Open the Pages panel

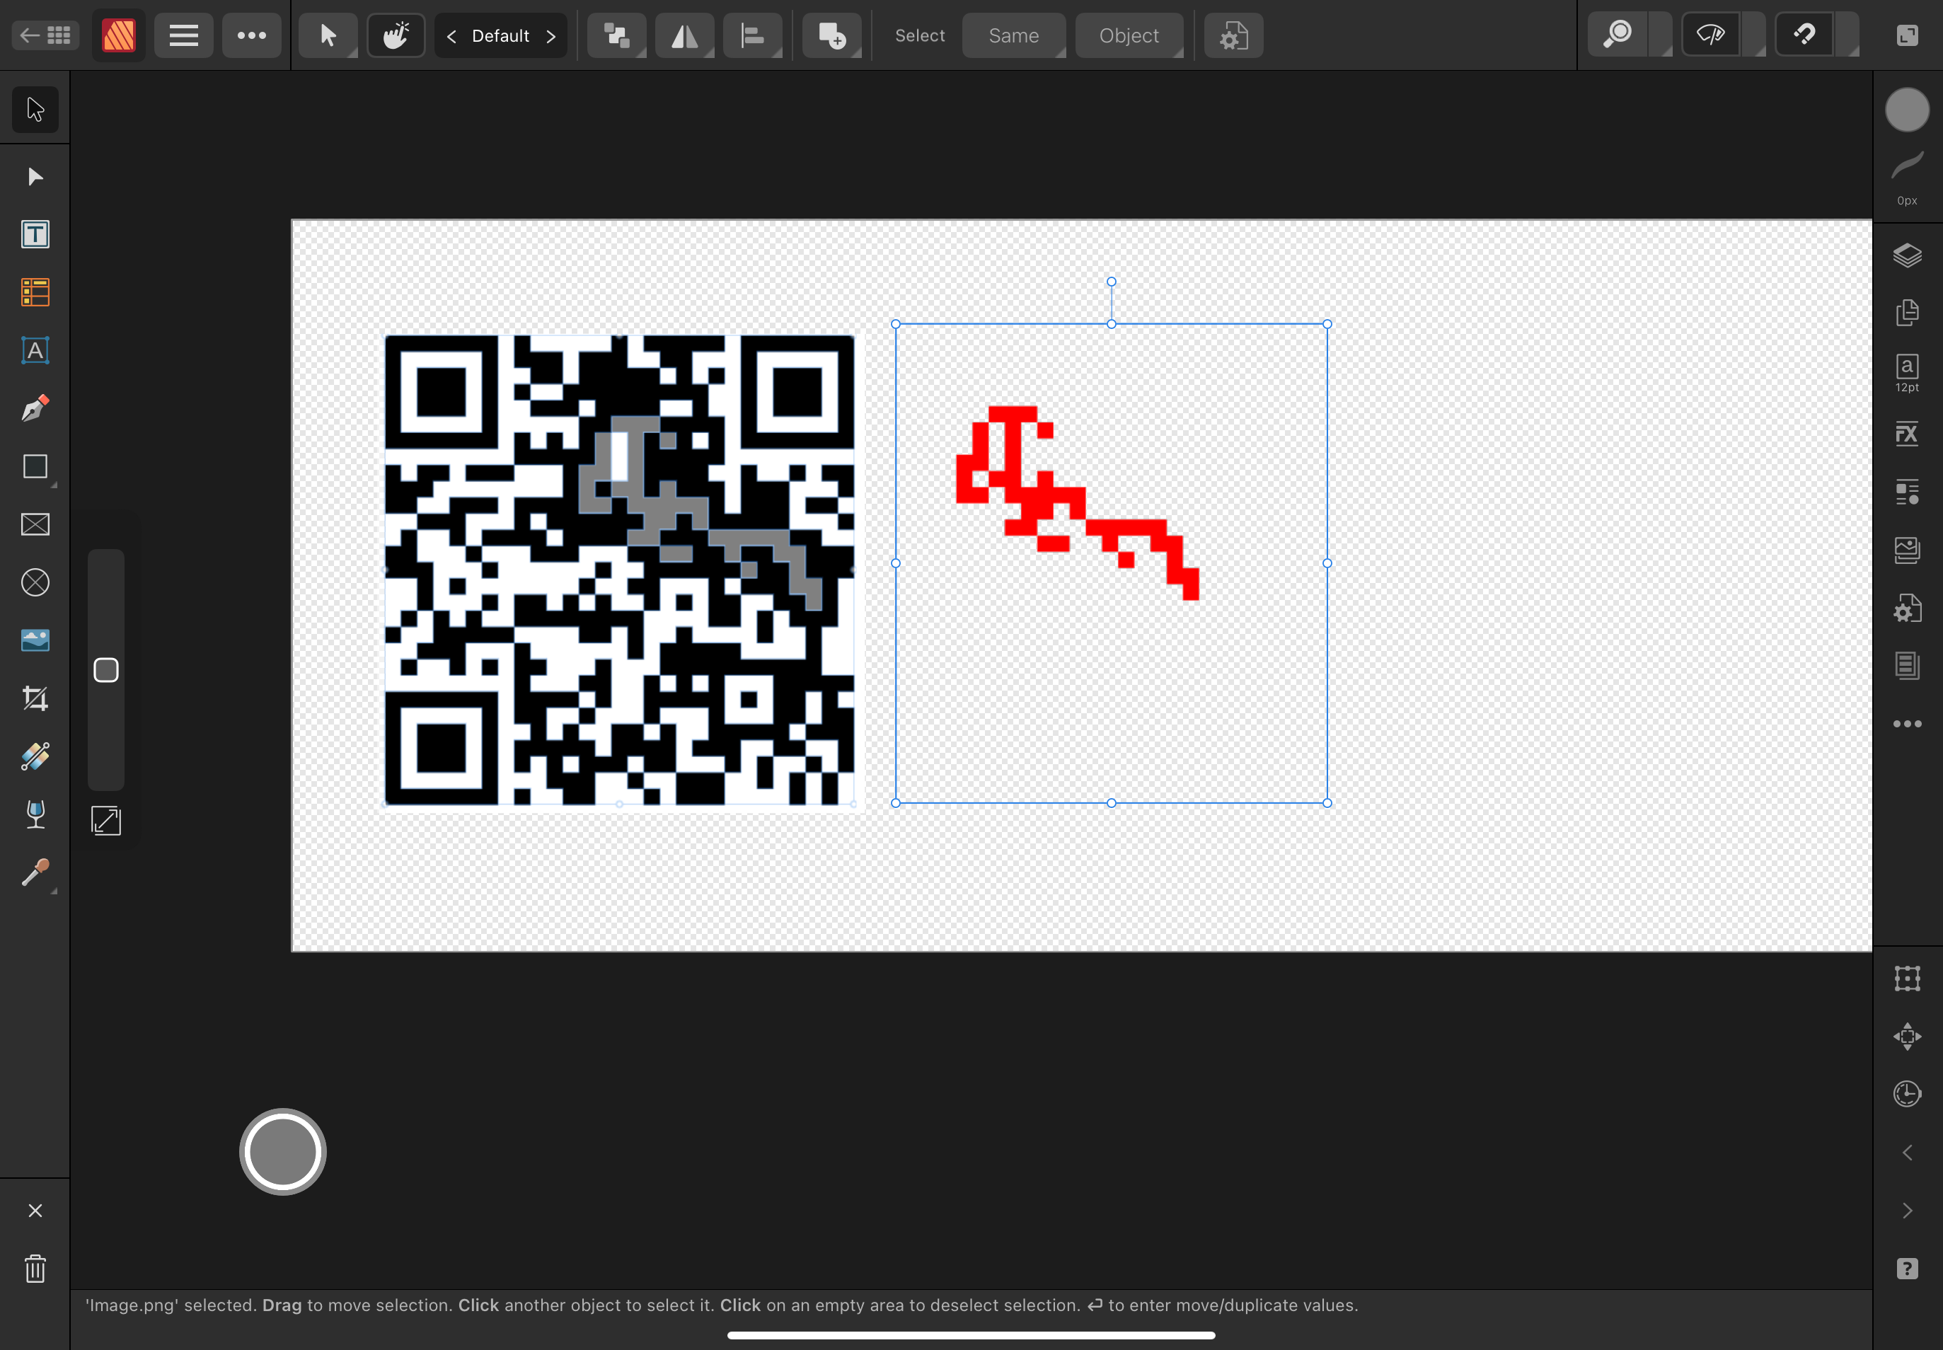pyautogui.click(x=1907, y=312)
